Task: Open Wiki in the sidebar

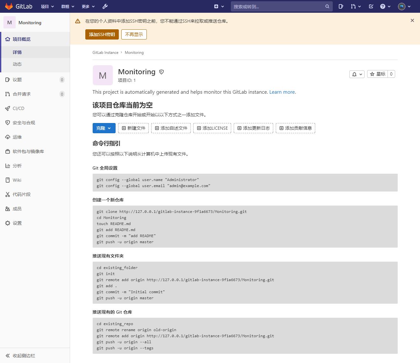Action: click(35, 180)
